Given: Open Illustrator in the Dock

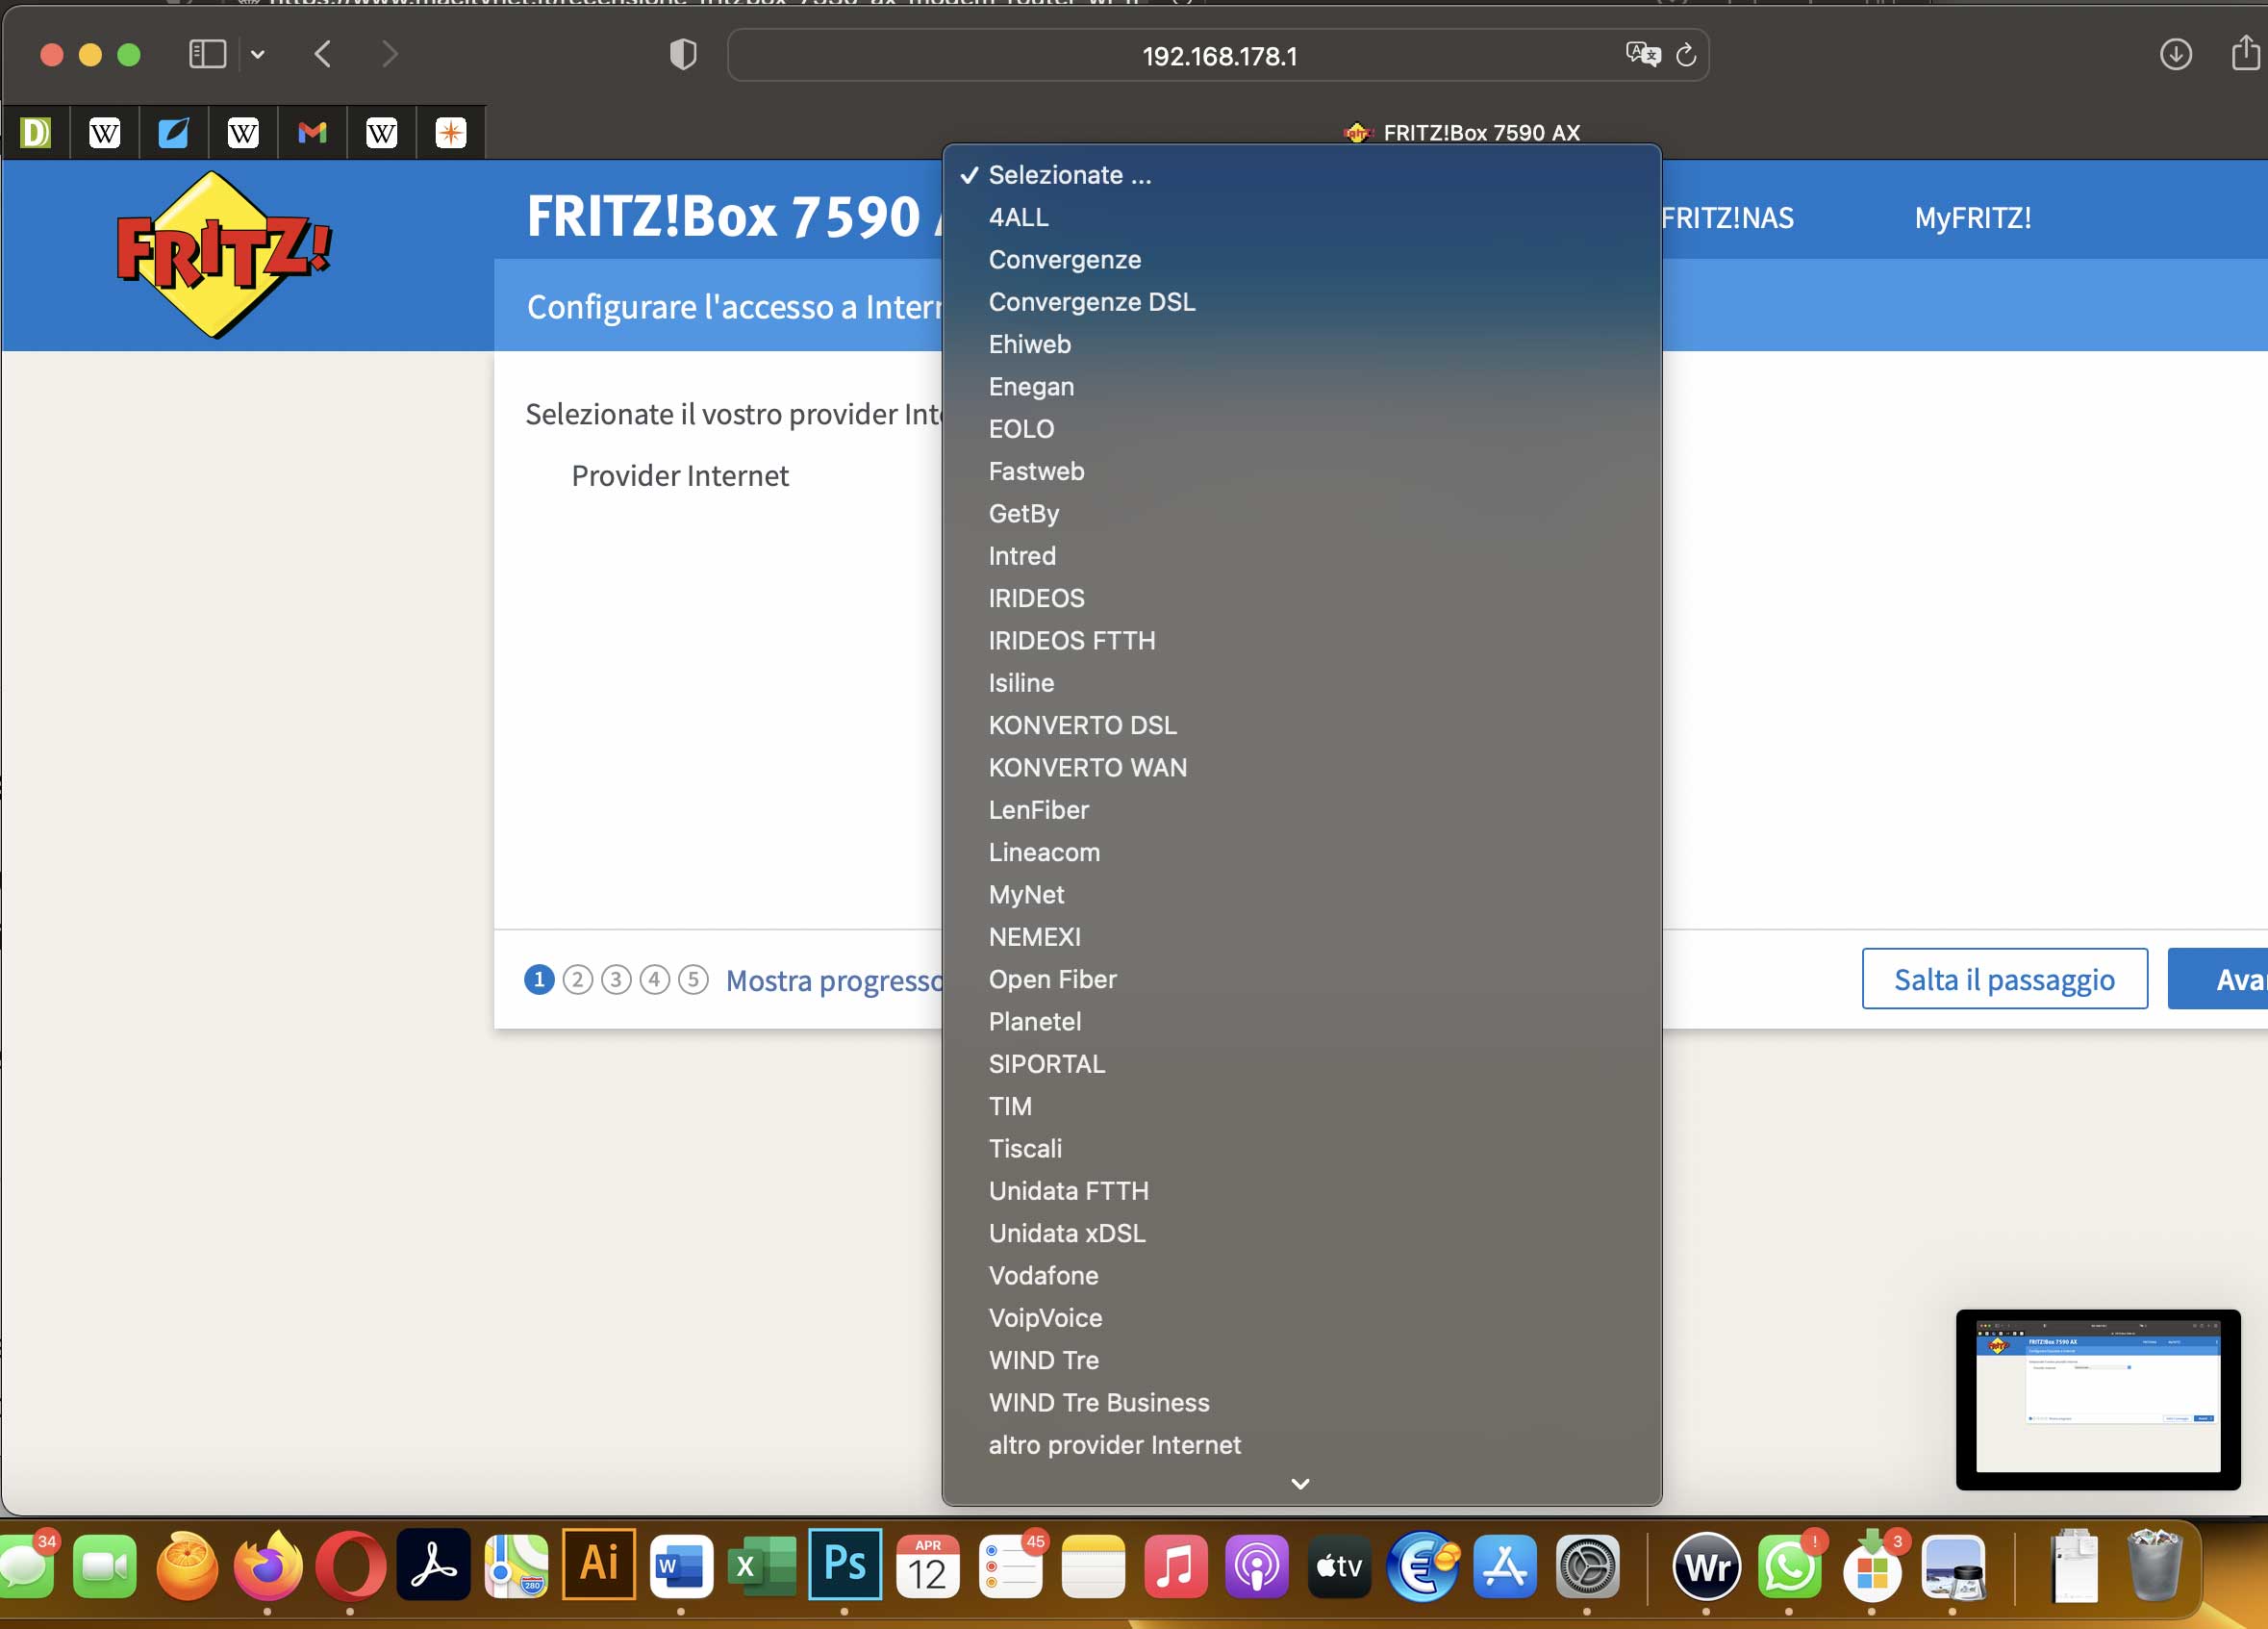Looking at the screenshot, I should click(599, 1564).
